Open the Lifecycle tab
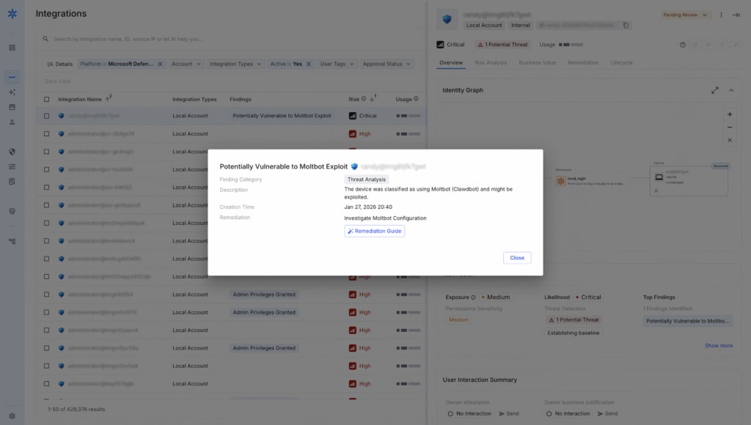The width and height of the screenshot is (751, 425). coord(620,62)
